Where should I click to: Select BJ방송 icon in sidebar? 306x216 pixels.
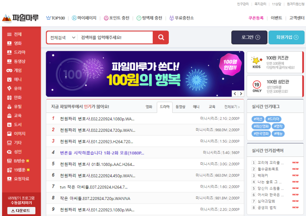(x=9, y=161)
